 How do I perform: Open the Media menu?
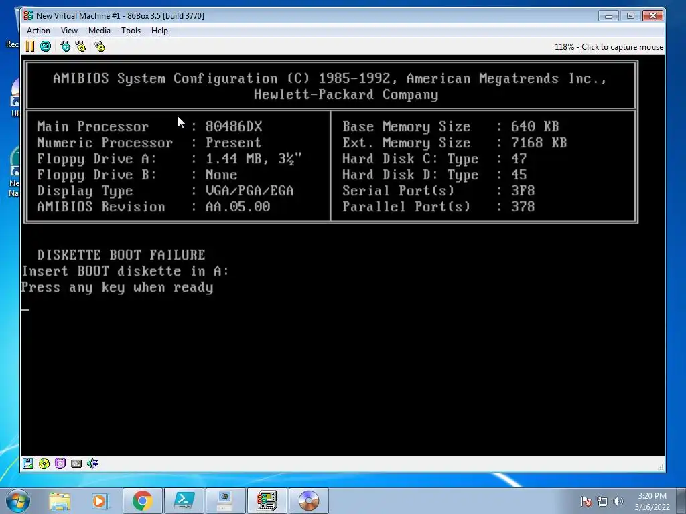point(99,31)
